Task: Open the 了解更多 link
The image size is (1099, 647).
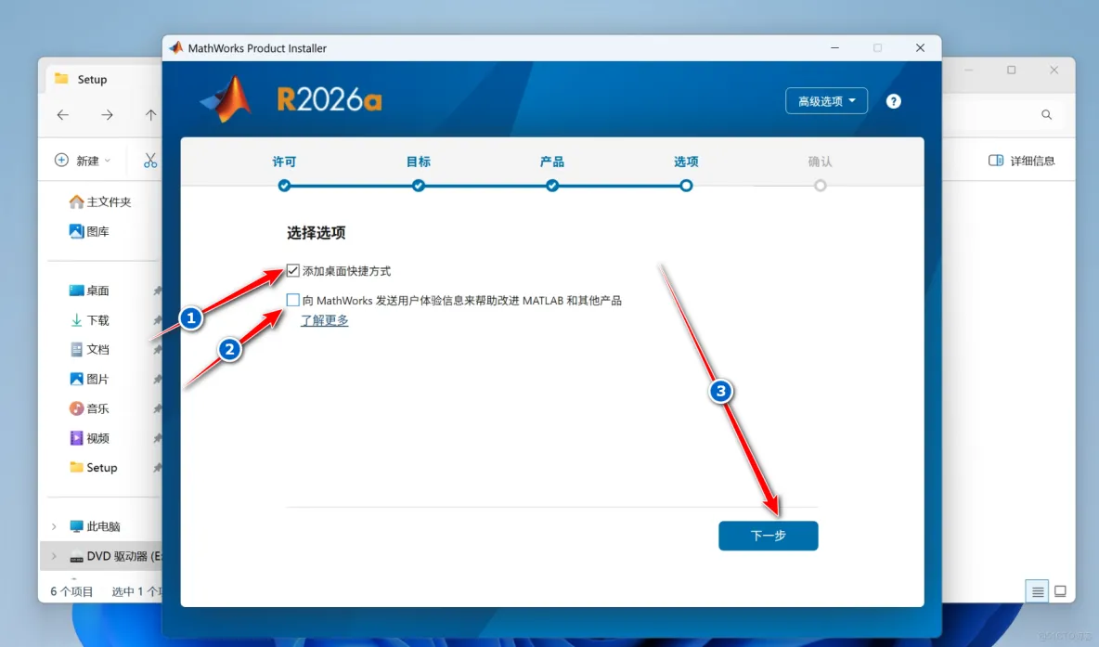Action: [325, 320]
